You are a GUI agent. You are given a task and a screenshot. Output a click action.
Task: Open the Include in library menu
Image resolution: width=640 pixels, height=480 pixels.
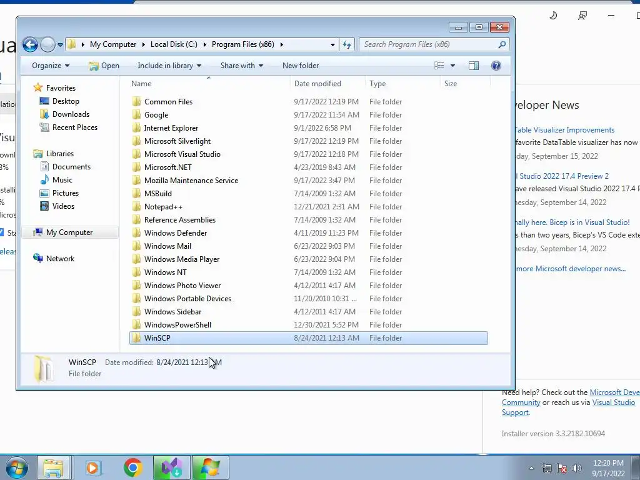[169, 66]
